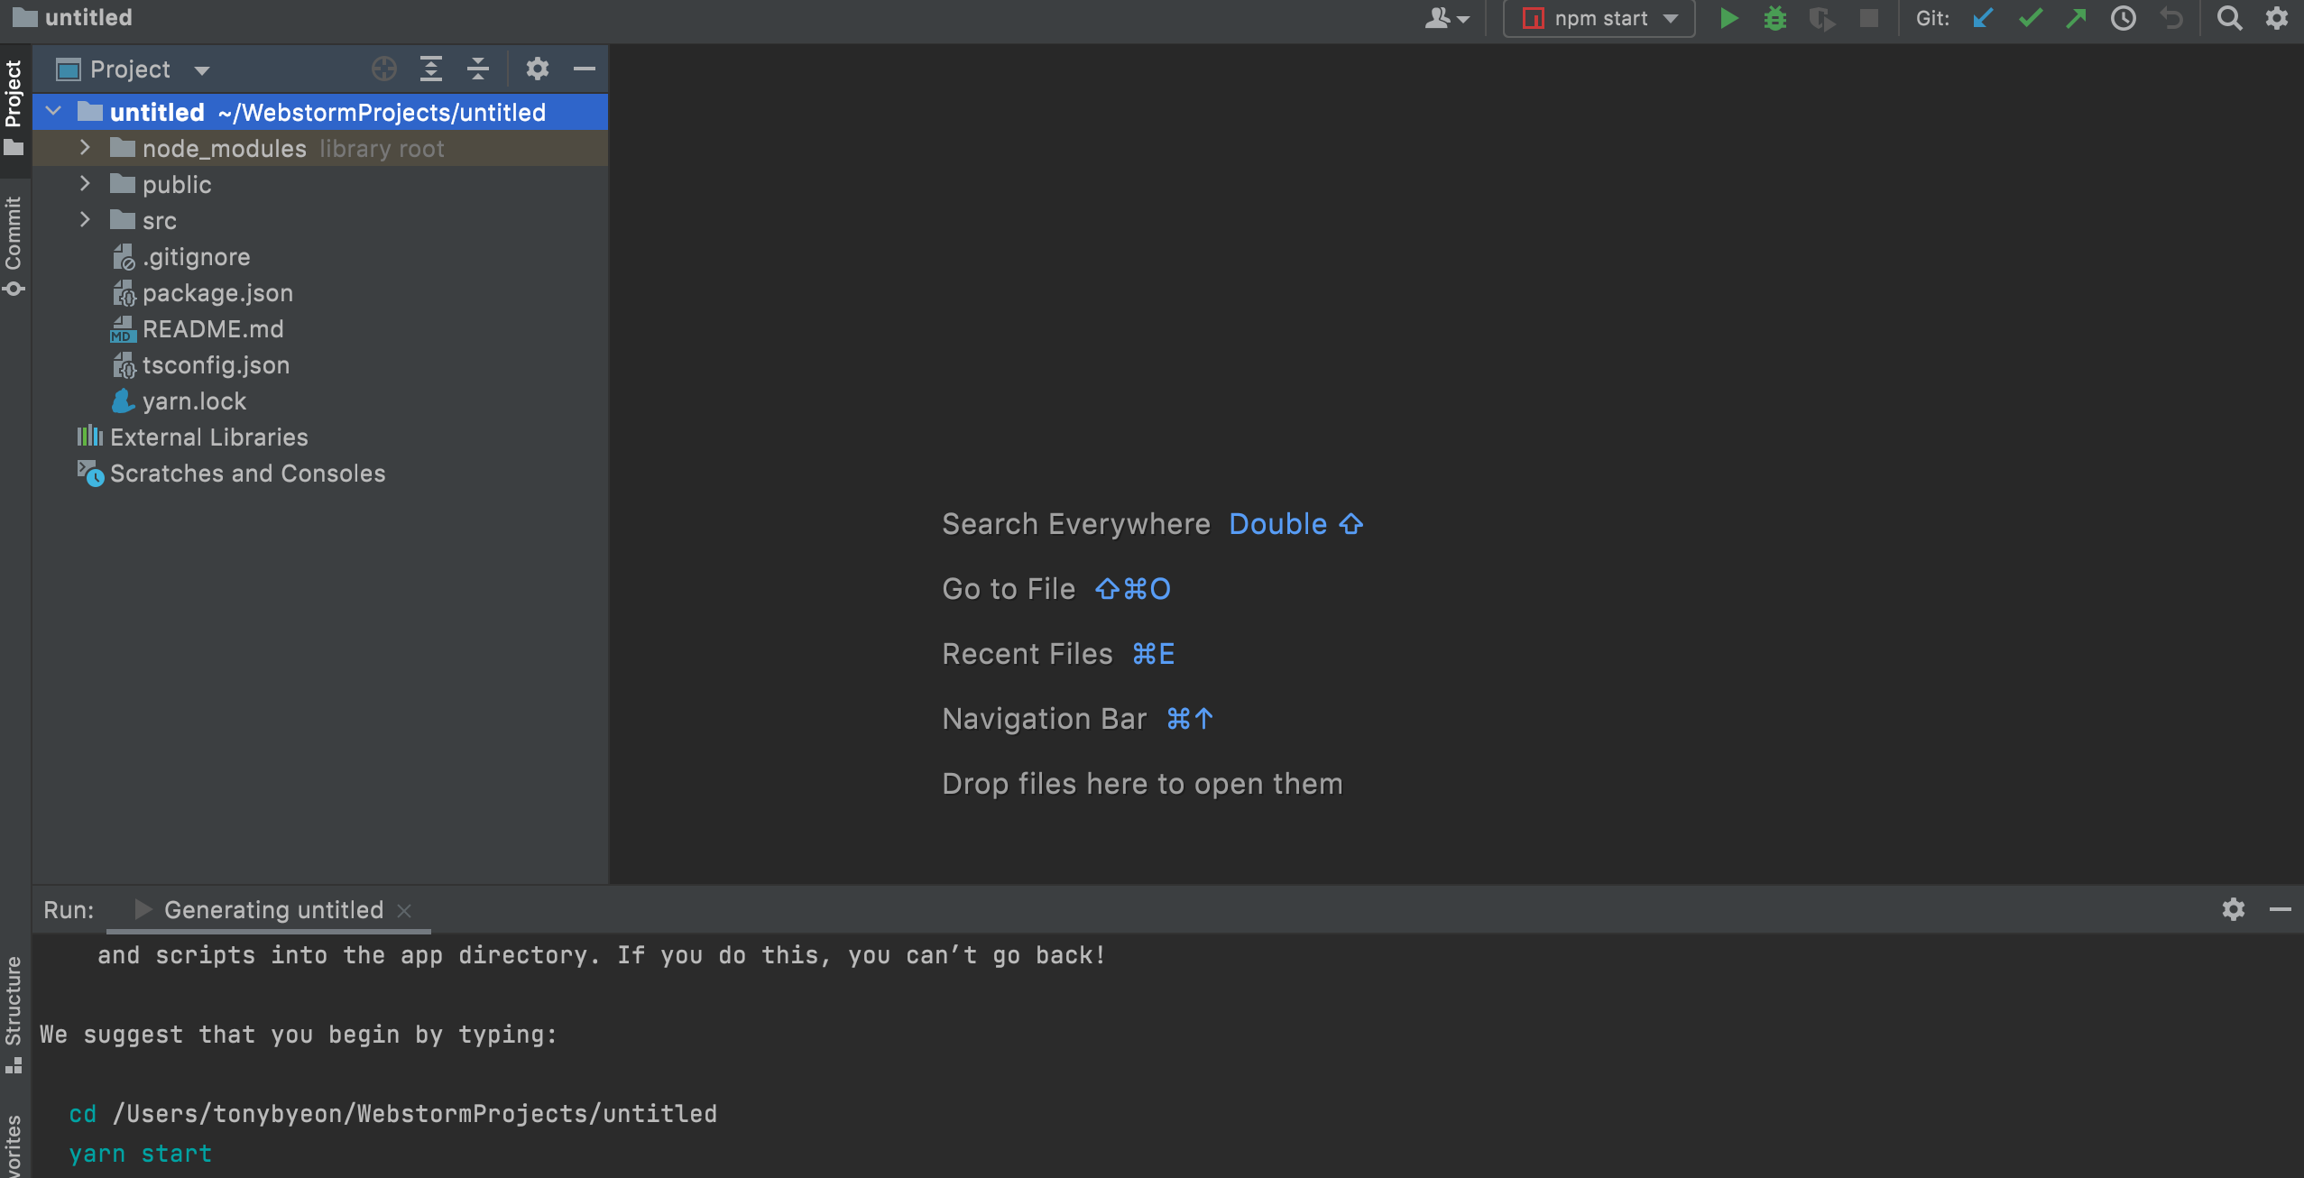This screenshot has width=2304, height=1178.
Task: Select the Generating untitled run tab
Action: (x=272, y=910)
